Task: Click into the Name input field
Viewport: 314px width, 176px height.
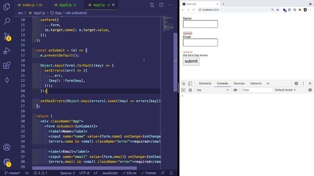Action: point(200,24)
